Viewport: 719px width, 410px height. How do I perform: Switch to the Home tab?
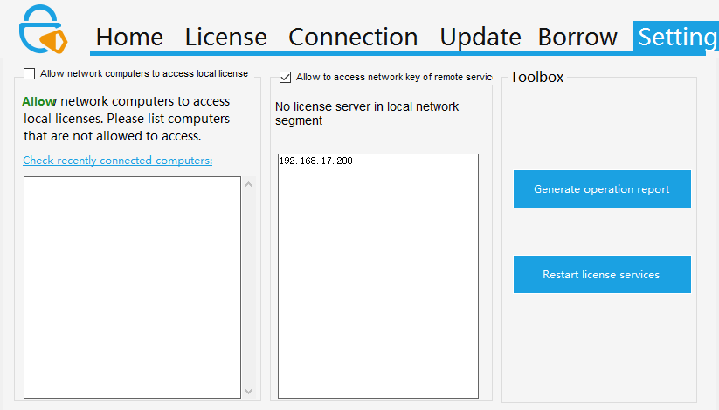[x=129, y=37]
